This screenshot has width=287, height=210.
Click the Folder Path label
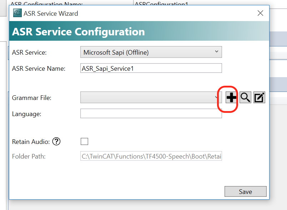(29, 156)
